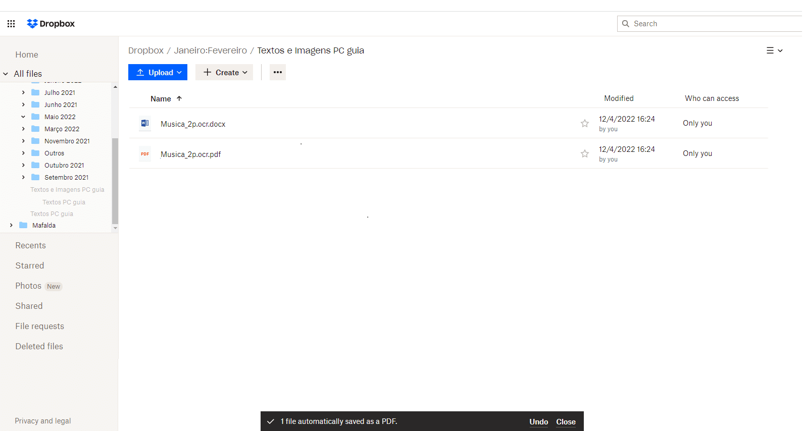This screenshot has height=431, width=803.
Task: Toggle name sort direction arrow
Action: click(x=179, y=98)
